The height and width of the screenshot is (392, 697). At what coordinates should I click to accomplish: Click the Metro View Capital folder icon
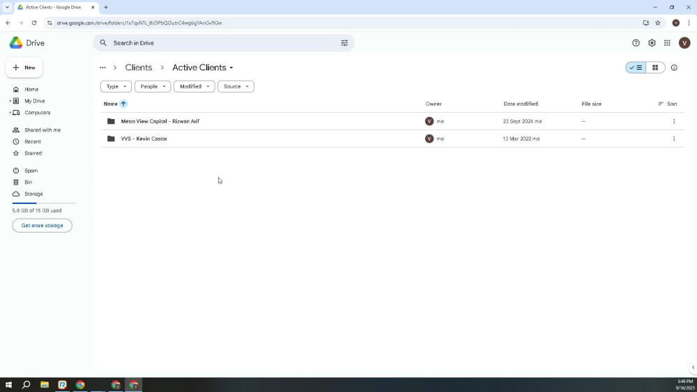pyautogui.click(x=111, y=121)
